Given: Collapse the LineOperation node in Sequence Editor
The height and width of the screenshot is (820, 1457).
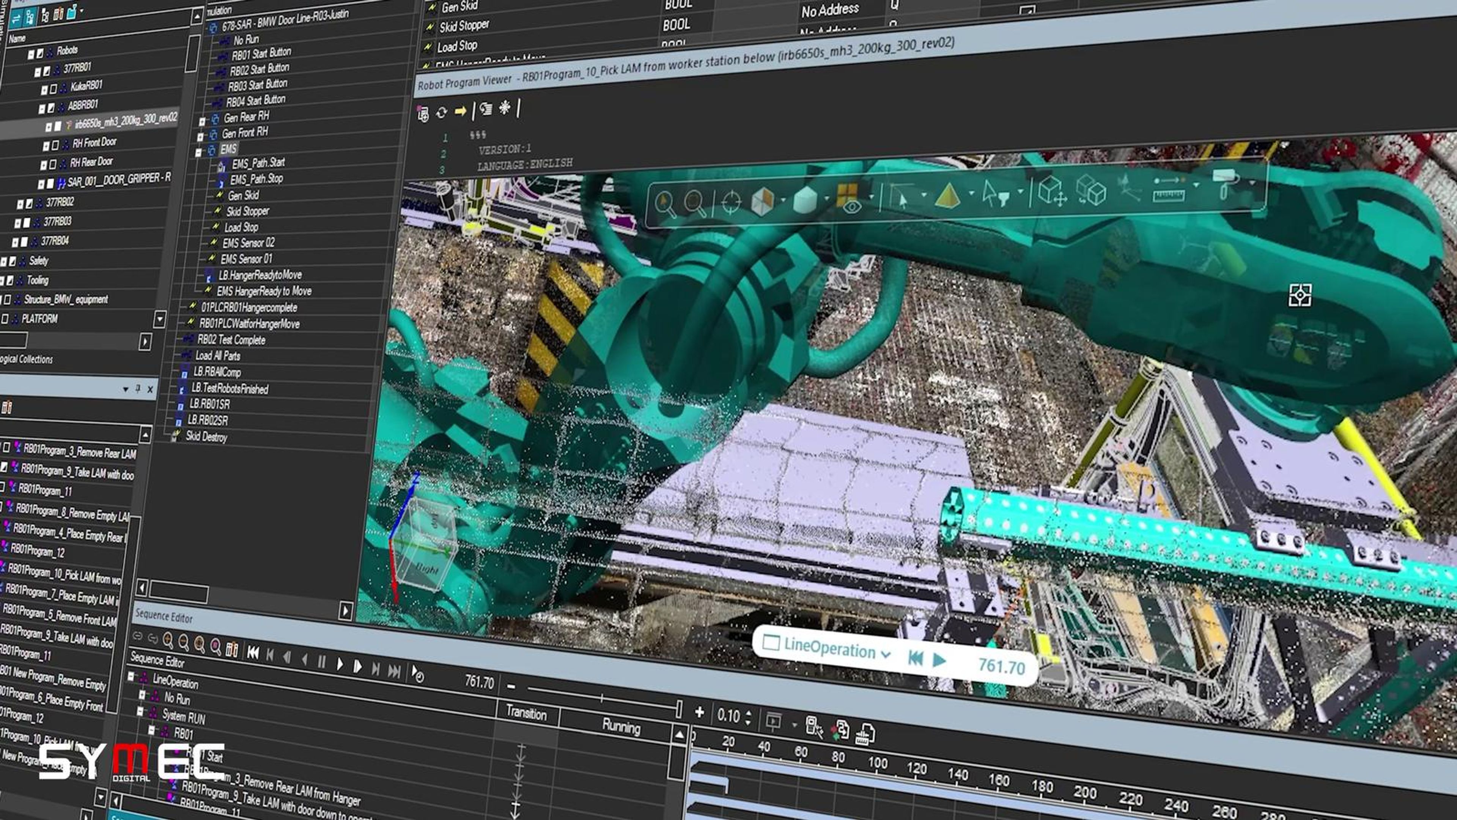Looking at the screenshot, I should [131, 676].
